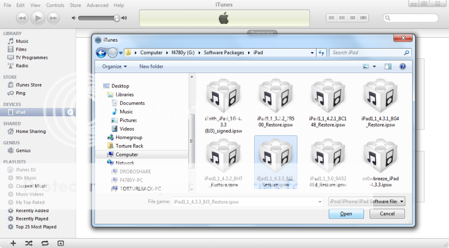
Task: Click the dialog help question mark icon
Action: pyautogui.click(x=403, y=66)
